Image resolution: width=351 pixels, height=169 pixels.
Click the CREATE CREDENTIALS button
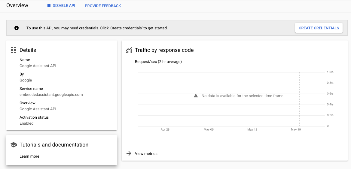(x=319, y=28)
